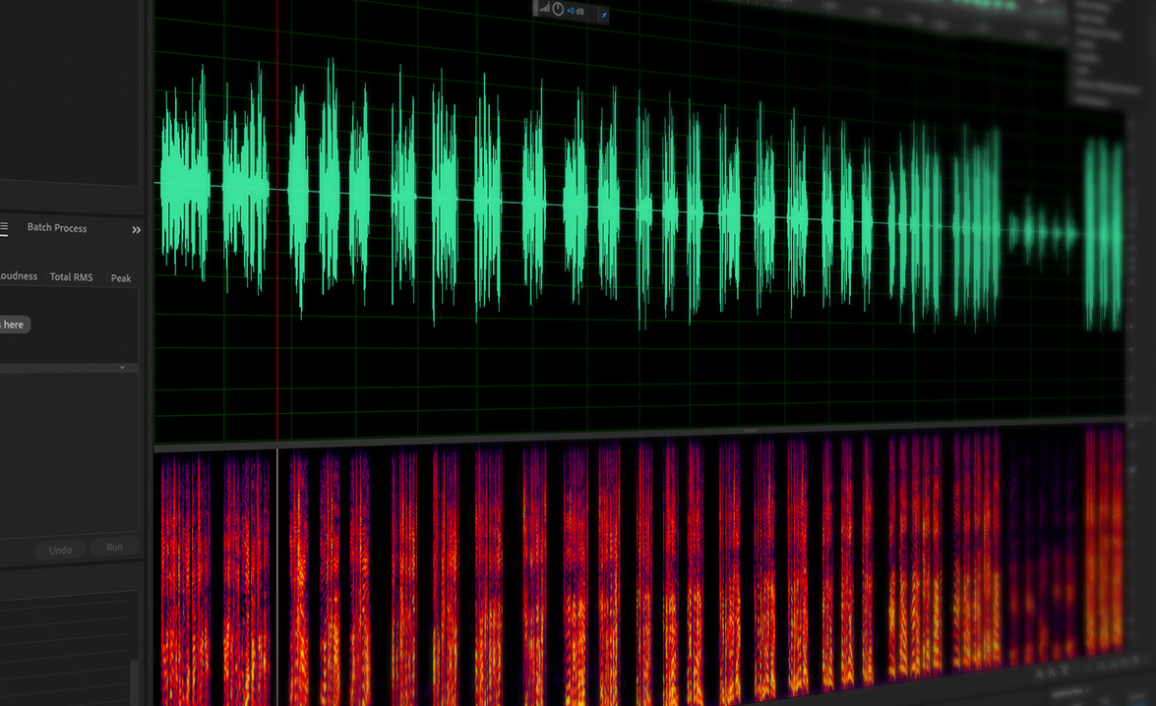Click the +0 dB gain value
The width and height of the screenshot is (1156, 706).
click(577, 11)
